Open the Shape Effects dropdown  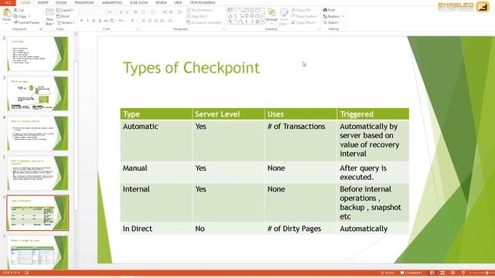click(304, 22)
